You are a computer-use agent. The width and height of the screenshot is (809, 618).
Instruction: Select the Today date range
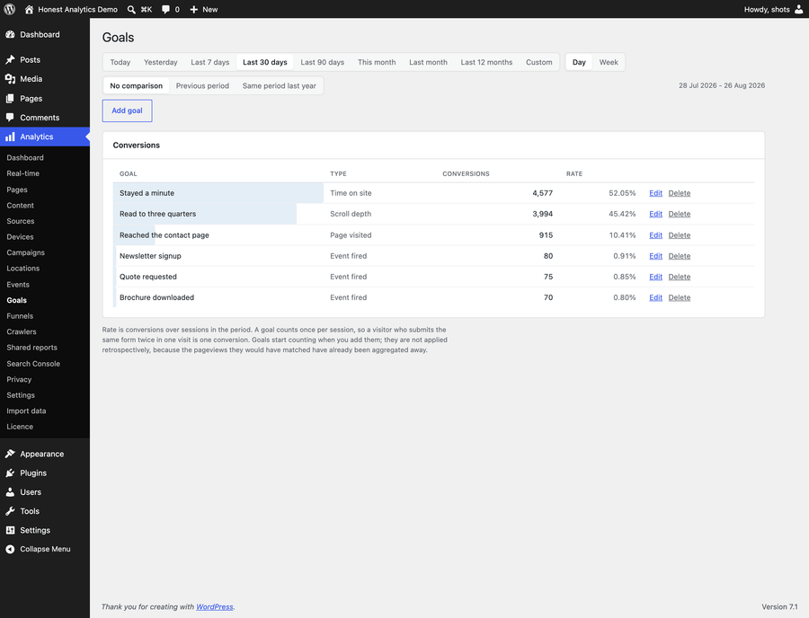[120, 62]
